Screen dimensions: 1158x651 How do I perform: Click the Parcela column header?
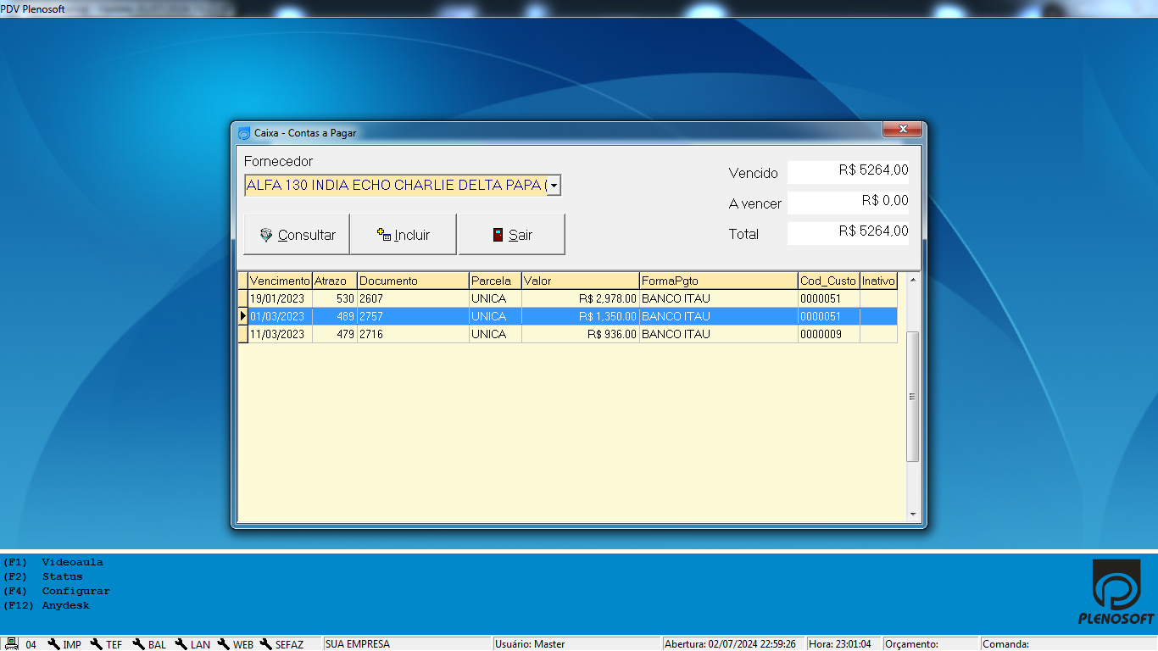point(495,281)
